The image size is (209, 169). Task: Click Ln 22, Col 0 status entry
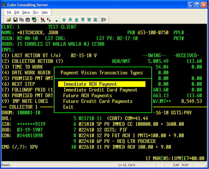click(x=127, y=165)
